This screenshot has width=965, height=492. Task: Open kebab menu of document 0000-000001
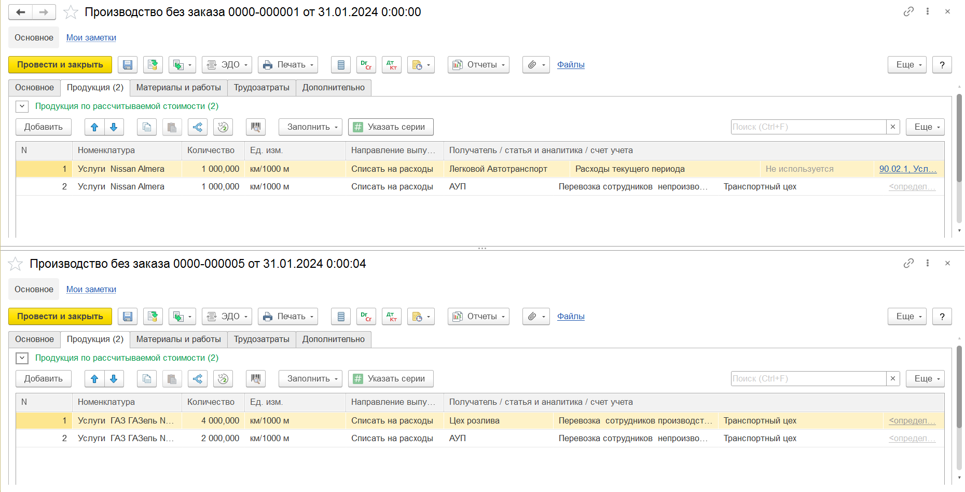coord(928,11)
